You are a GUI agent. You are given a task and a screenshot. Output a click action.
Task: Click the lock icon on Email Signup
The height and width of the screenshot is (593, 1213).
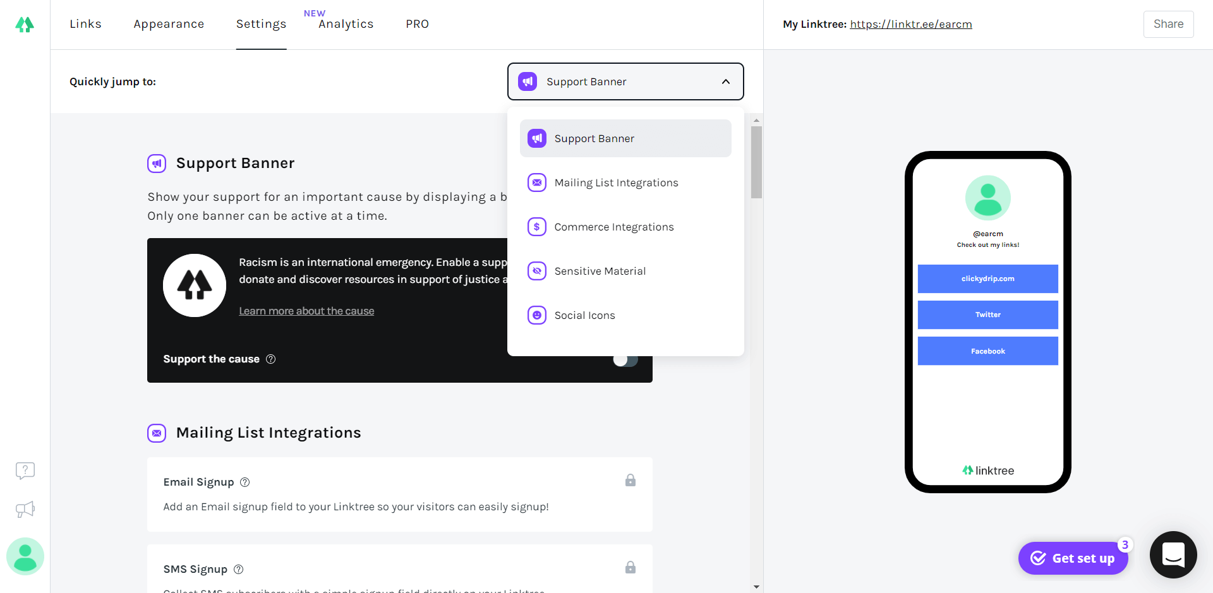[631, 480]
